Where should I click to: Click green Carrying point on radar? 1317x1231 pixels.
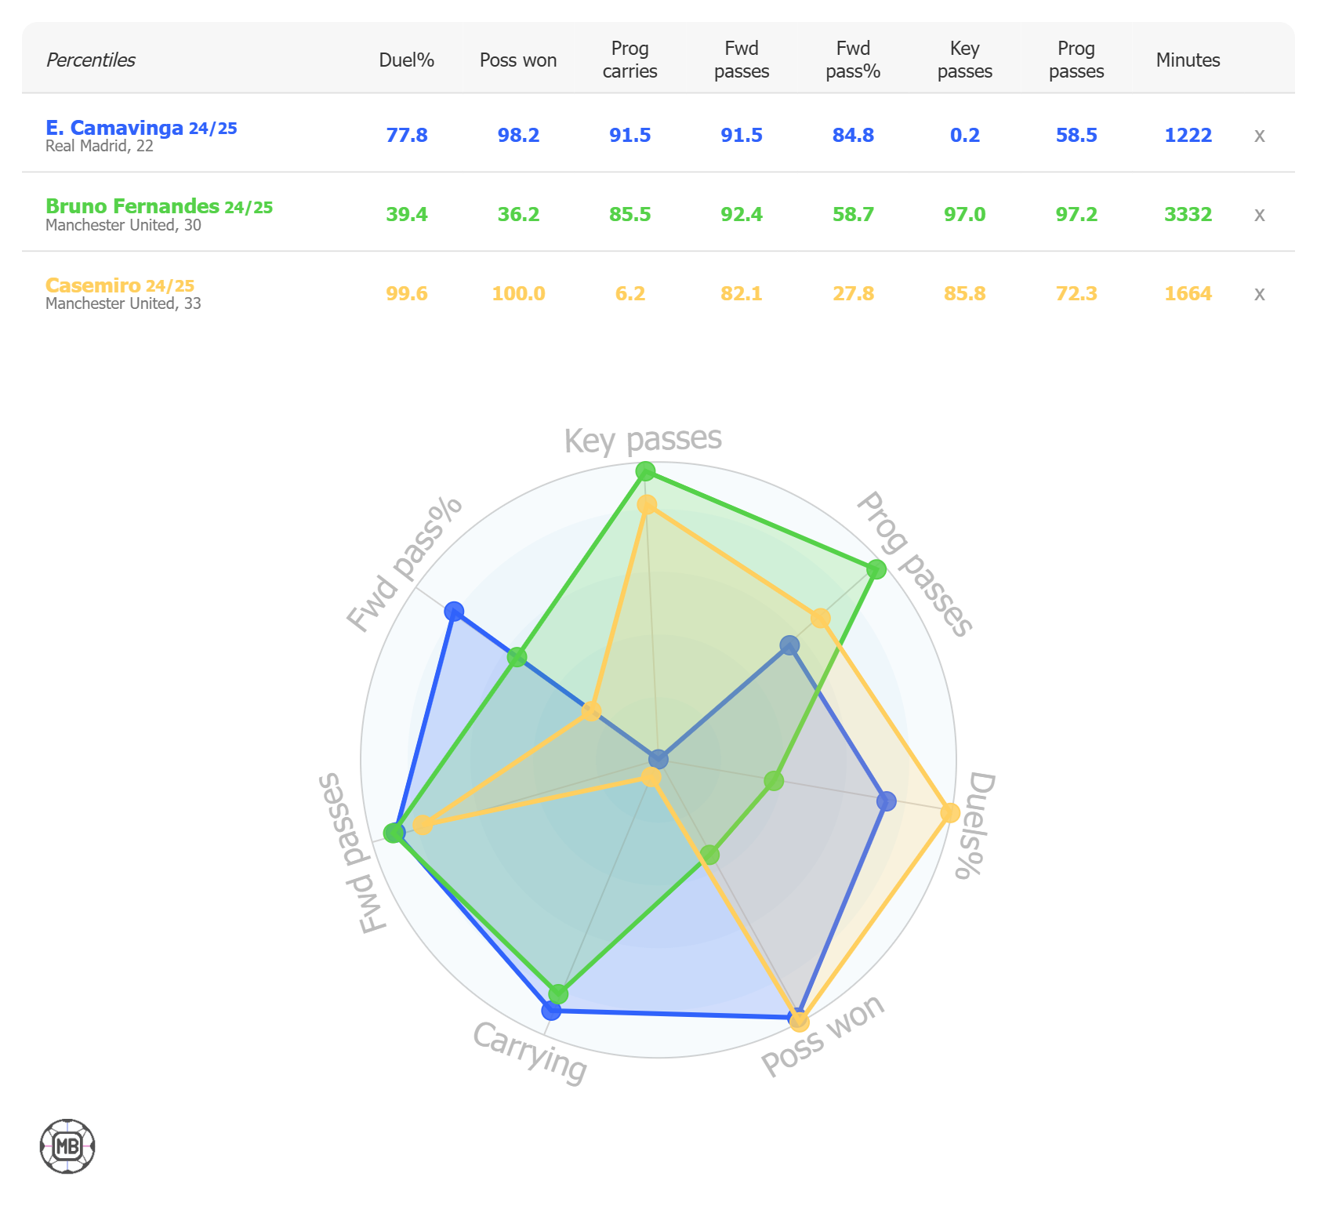(x=558, y=994)
